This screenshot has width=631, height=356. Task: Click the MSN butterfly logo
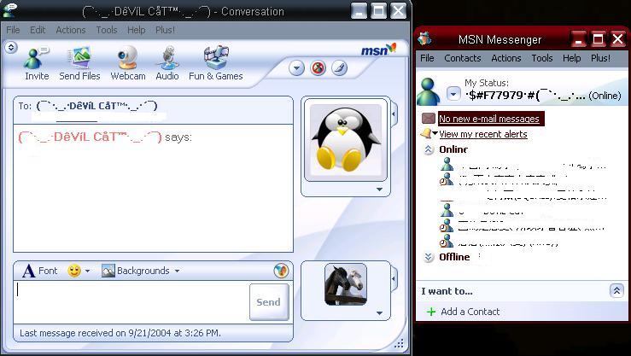(378, 50)
